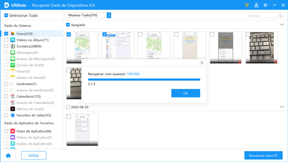288x162 pixels.
Task: Click the Calendário icon
Action: [13, 96]
